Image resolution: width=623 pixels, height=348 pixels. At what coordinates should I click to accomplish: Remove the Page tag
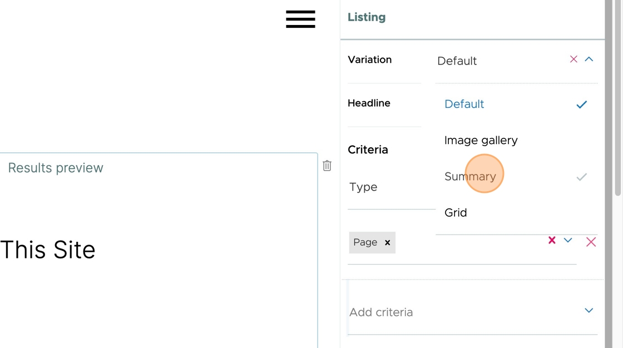tap(387, 242)
